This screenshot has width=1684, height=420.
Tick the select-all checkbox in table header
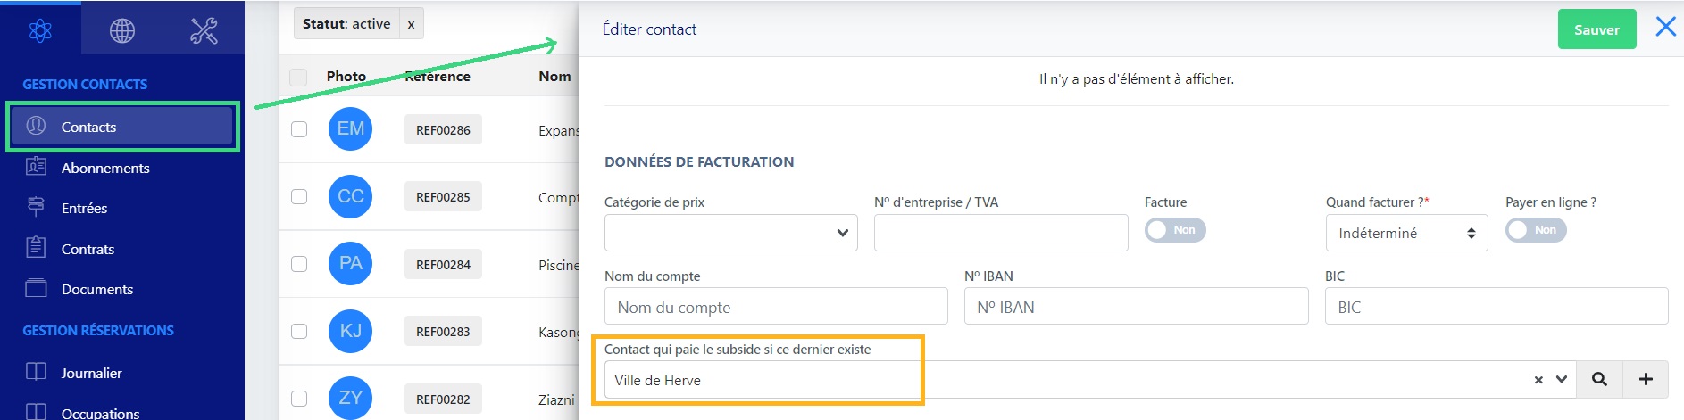(x=299, y=77)
